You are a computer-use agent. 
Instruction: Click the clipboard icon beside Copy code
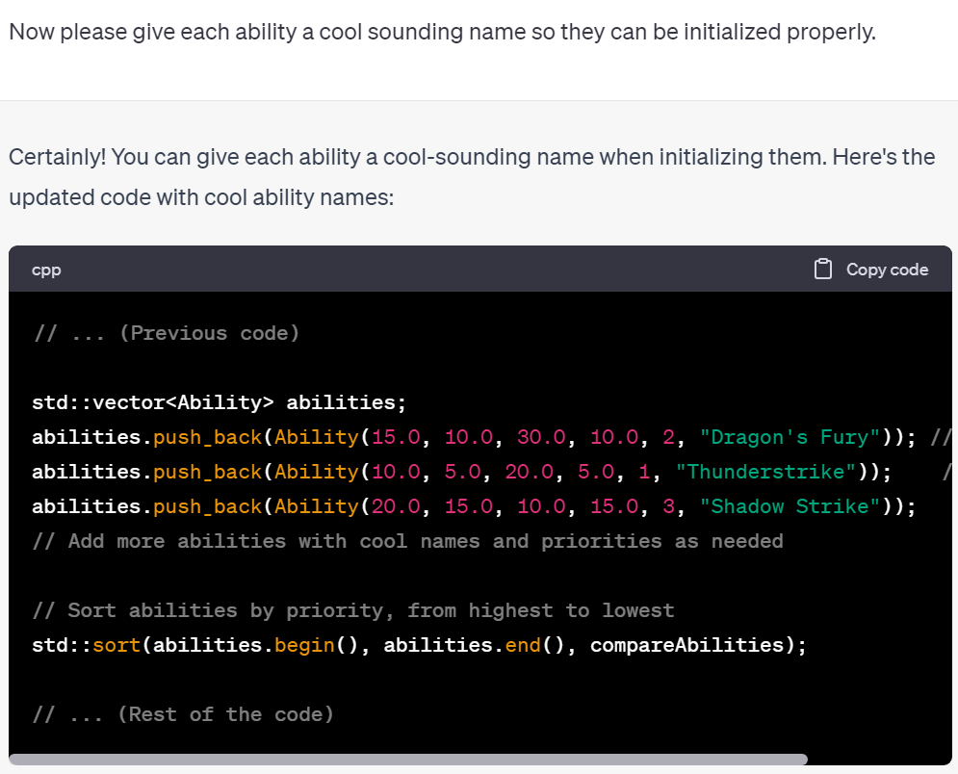point(822,270)
